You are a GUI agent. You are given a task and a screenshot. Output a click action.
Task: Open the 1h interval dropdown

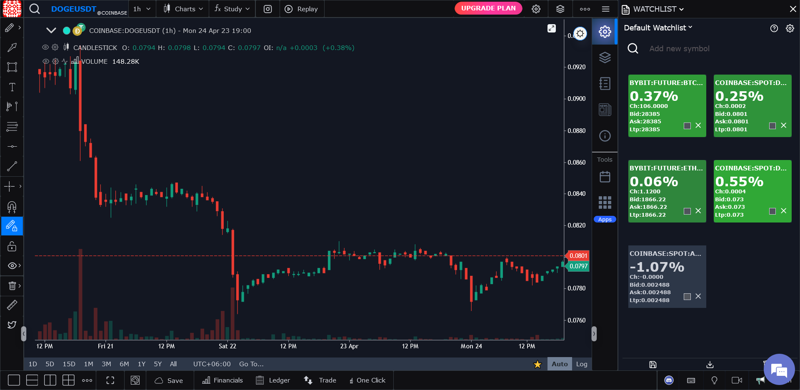[142, 9]
